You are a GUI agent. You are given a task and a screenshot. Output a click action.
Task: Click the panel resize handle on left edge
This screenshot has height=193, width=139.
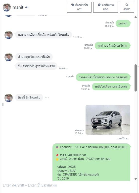[x=3, y=104]
